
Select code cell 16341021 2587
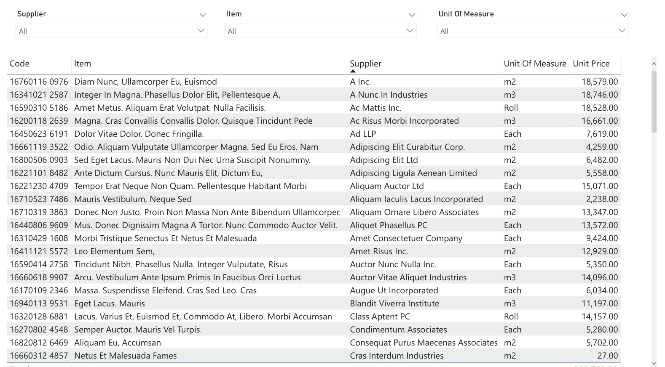click(x=39, y=95)
